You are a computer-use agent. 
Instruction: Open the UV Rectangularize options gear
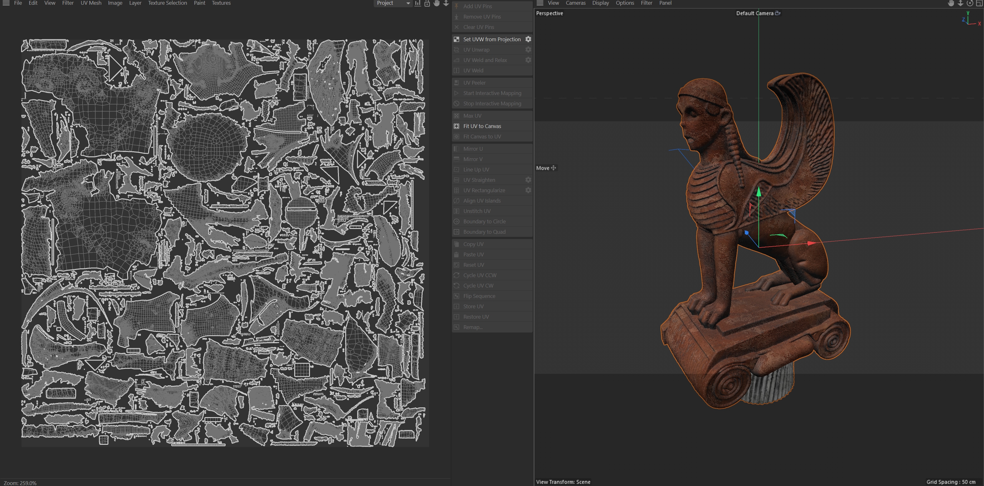tap(528, 190)
